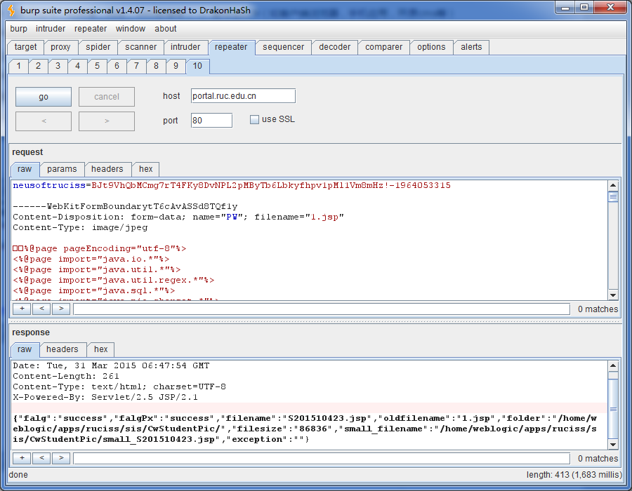Go to previous request in history
The height and width of the screenshot is (491, 632).
44,121
